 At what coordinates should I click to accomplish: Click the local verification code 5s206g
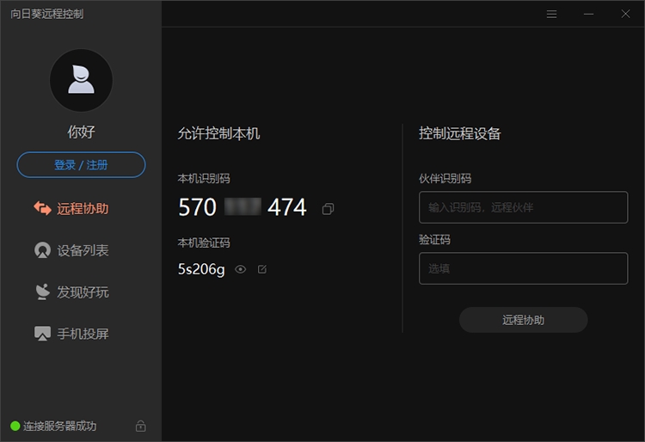201,269
